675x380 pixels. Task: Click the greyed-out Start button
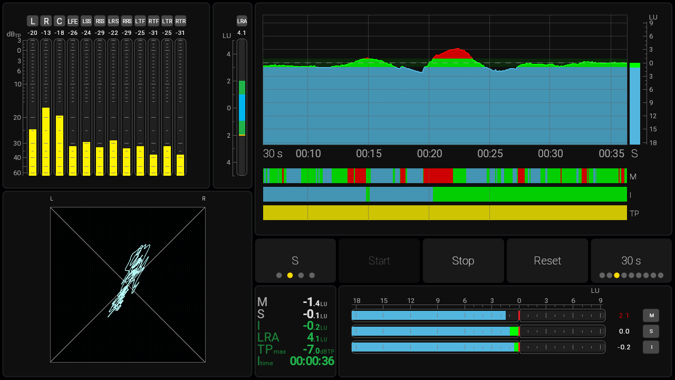[x=379, y=261]
